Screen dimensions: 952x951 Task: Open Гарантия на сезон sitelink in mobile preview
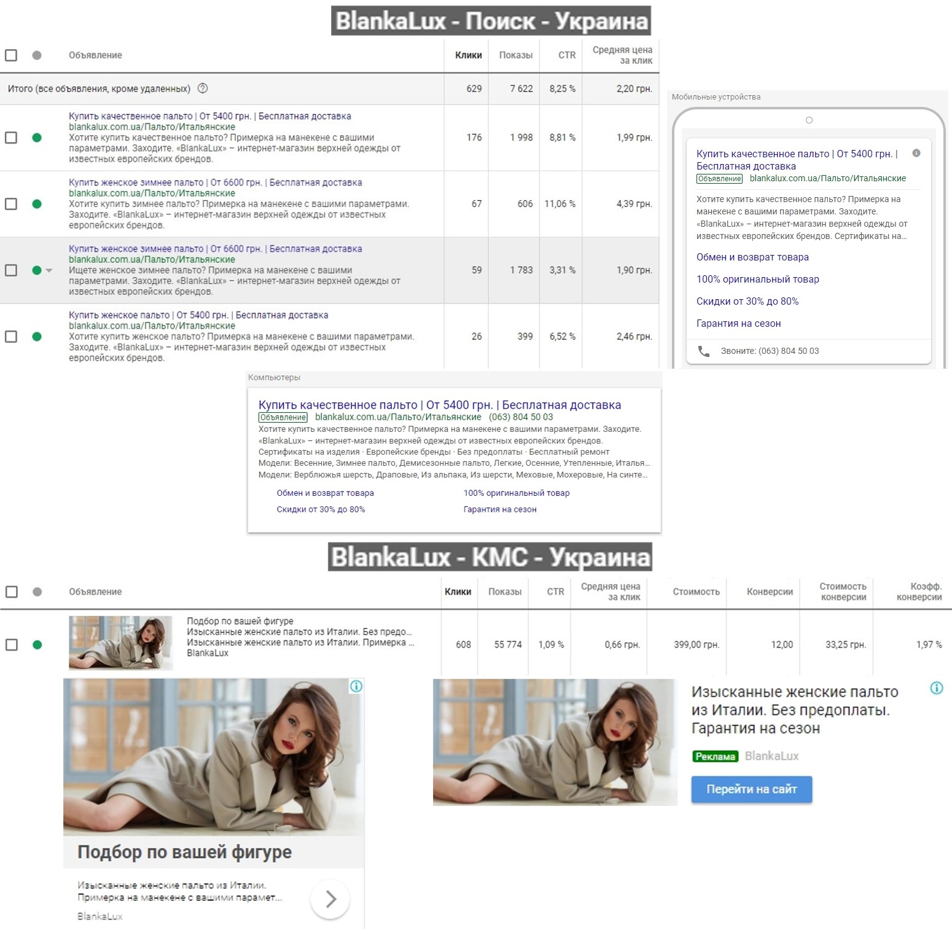(739, 324)
